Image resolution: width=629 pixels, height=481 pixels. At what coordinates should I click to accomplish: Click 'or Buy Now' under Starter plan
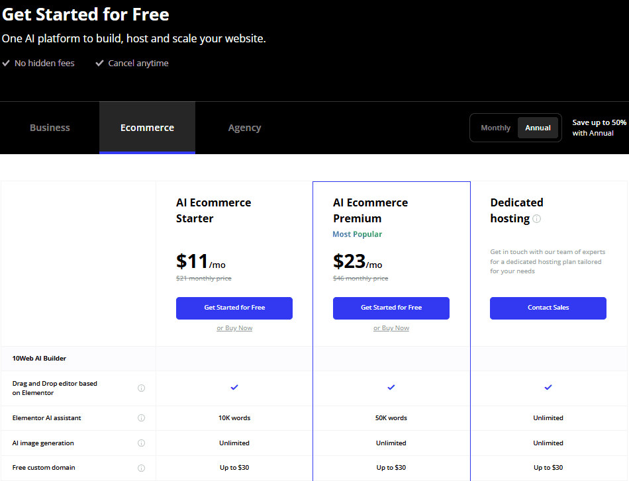pos(234,328)
